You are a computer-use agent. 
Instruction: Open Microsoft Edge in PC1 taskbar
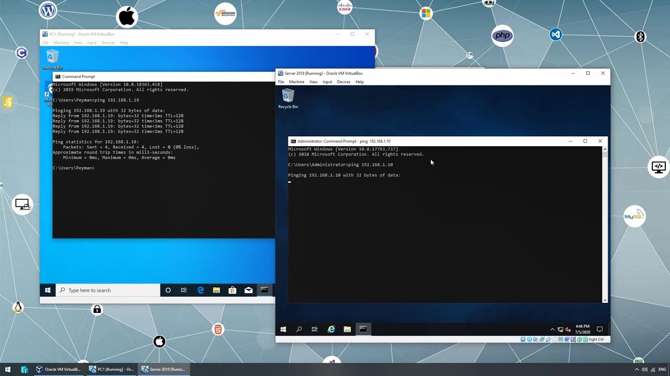click(200, 290)
